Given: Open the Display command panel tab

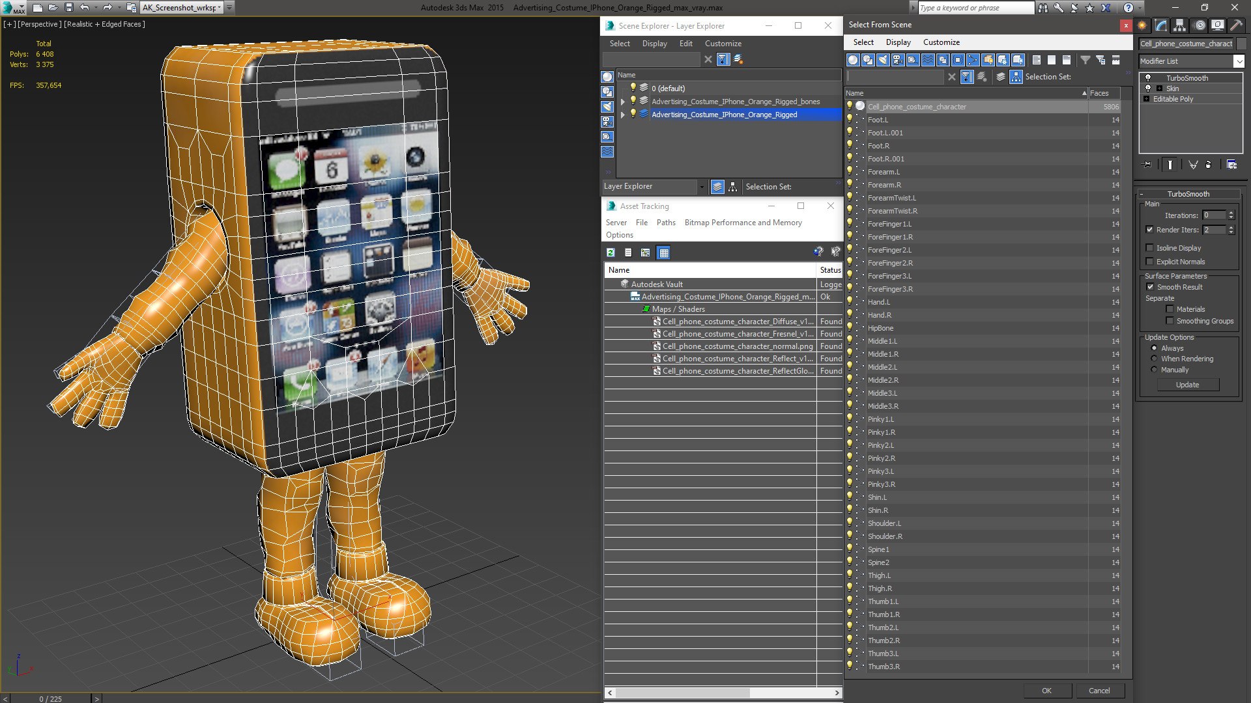Looking at the screenshot, I should click(1217, 25).
